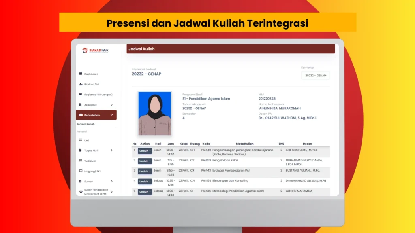This screenshot has width=415, height=233.
Task: Click the SKS column header
Action: pyautogui.click(x=281, y=144)
